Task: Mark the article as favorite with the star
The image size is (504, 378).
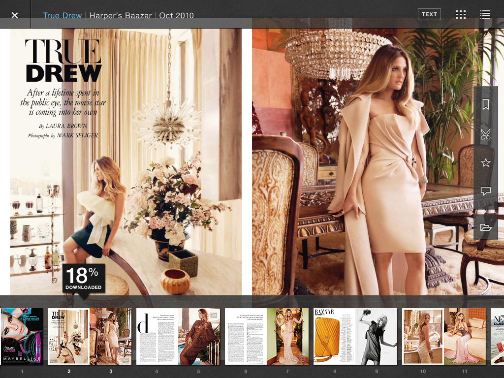Action: tap(486, 162)
